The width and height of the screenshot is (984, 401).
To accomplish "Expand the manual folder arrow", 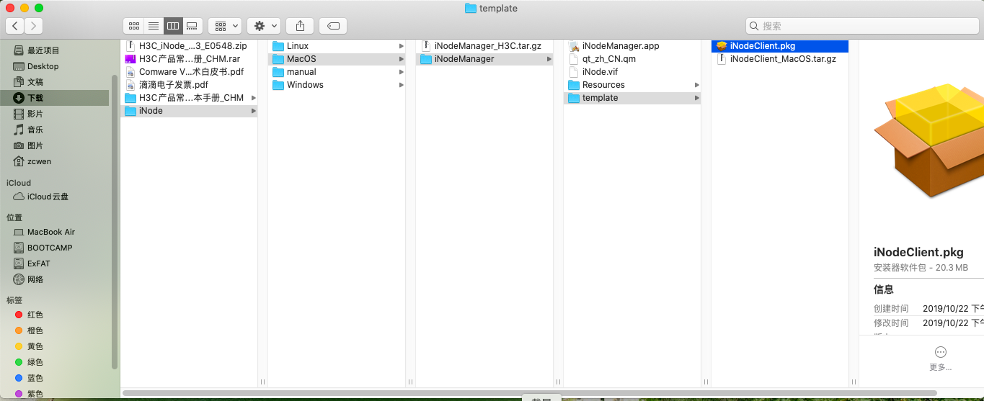I will point(401,72).
